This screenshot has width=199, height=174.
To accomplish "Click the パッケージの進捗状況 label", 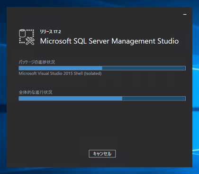I will tap(37, 62).
